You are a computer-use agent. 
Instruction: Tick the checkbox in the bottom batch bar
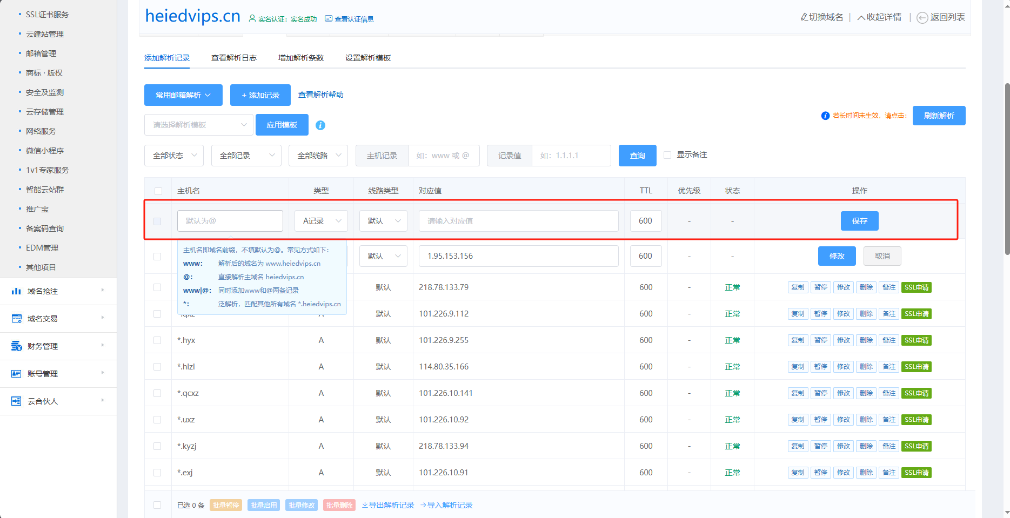tap(157, 505)
